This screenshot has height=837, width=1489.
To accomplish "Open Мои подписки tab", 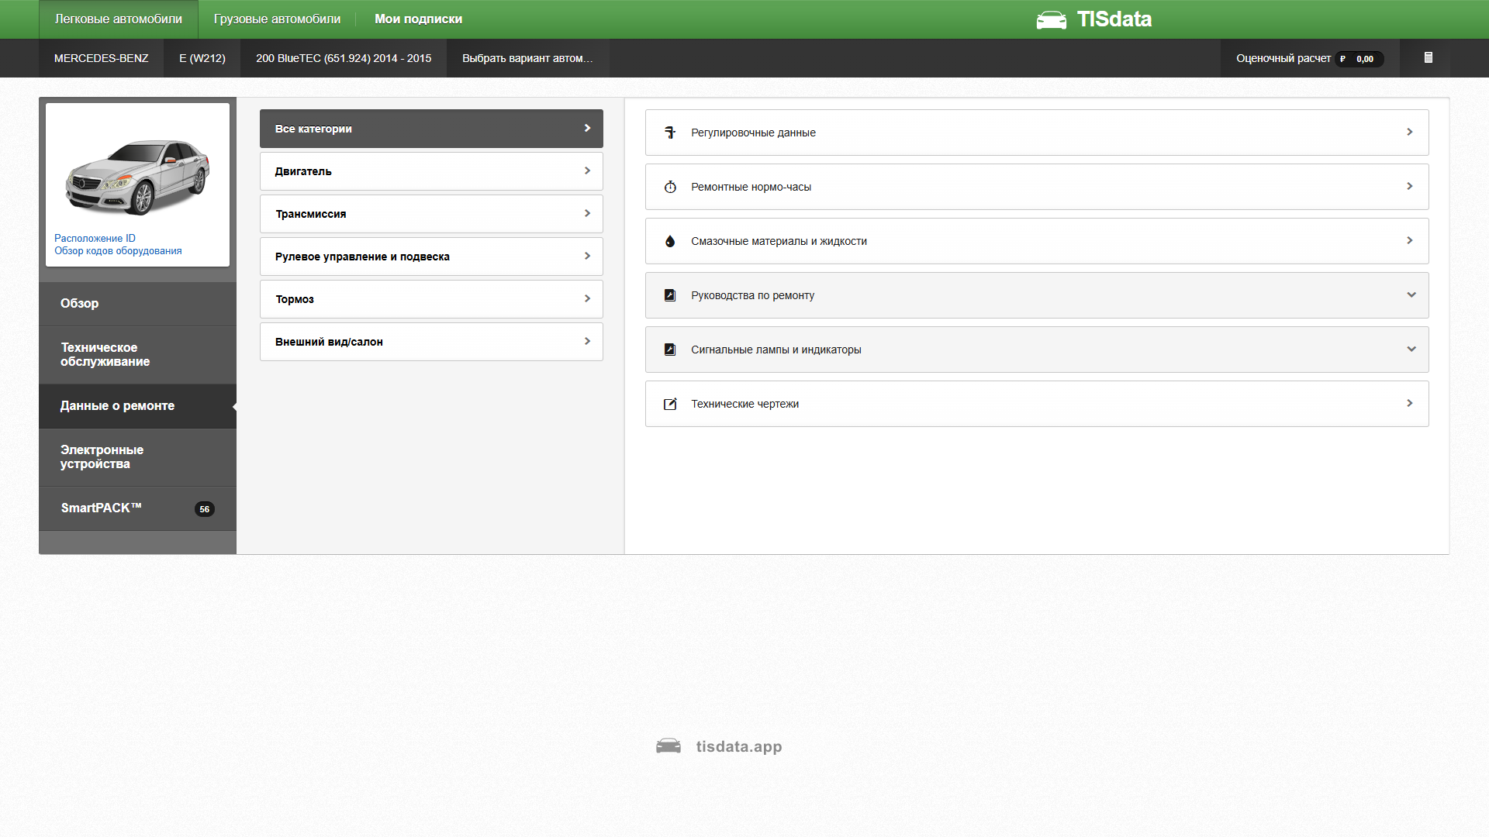I will tap(418, 19).
